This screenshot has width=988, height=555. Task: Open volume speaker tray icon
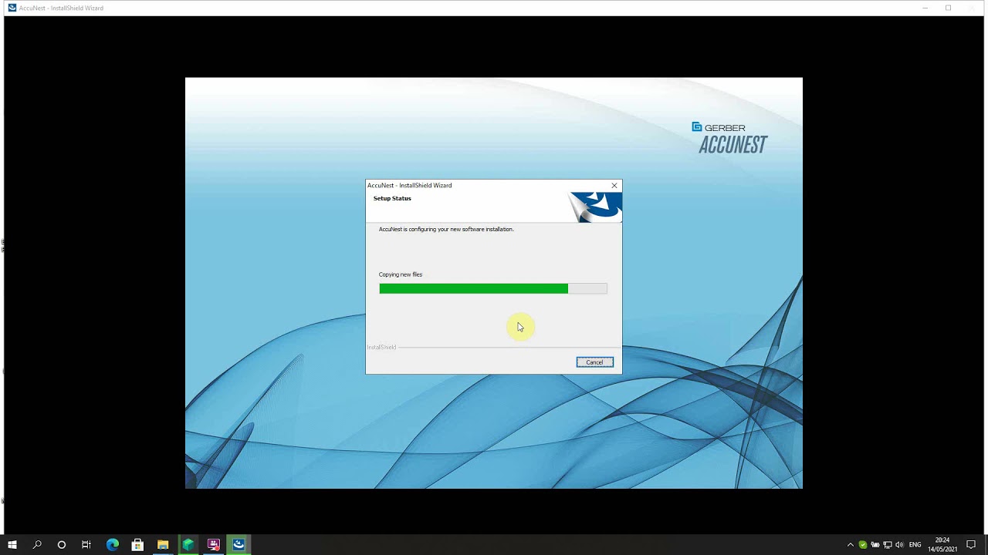tap(899, 545)
